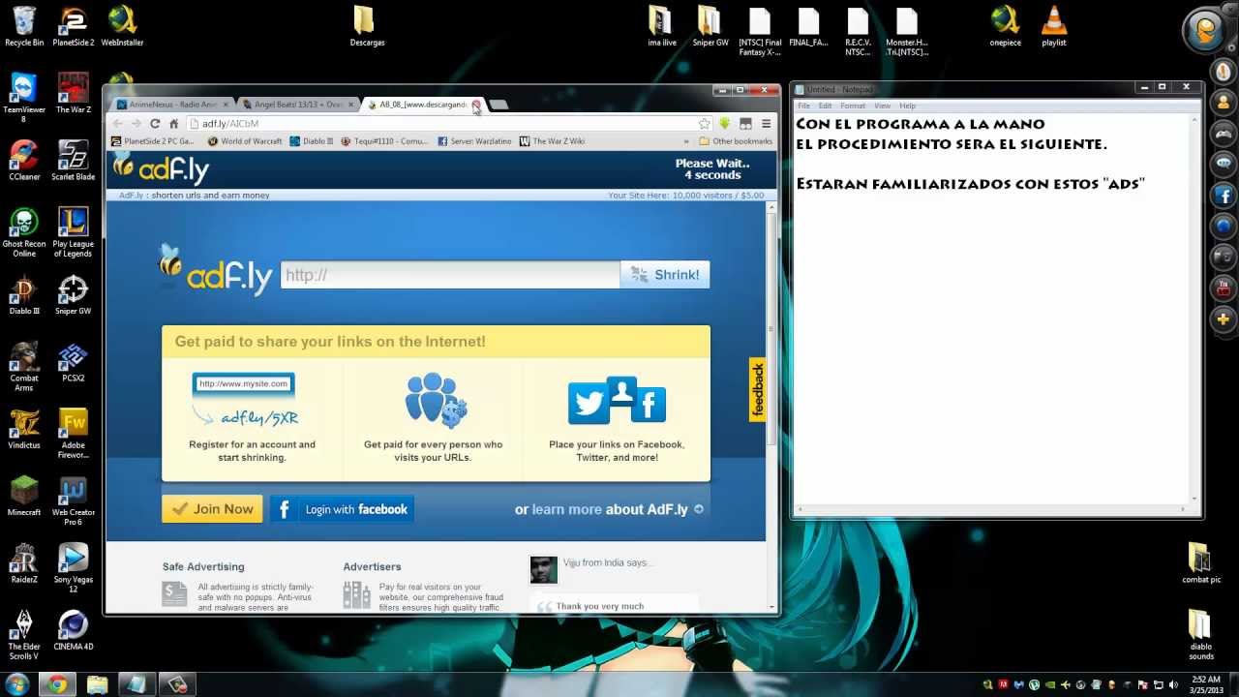Open Notepad File menu
The height and width of the screenshot is (697, 1239).
pyautogui.click(x=803, y=106)
